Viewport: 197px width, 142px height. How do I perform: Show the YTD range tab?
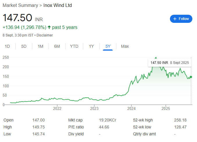tap(74, 46)
